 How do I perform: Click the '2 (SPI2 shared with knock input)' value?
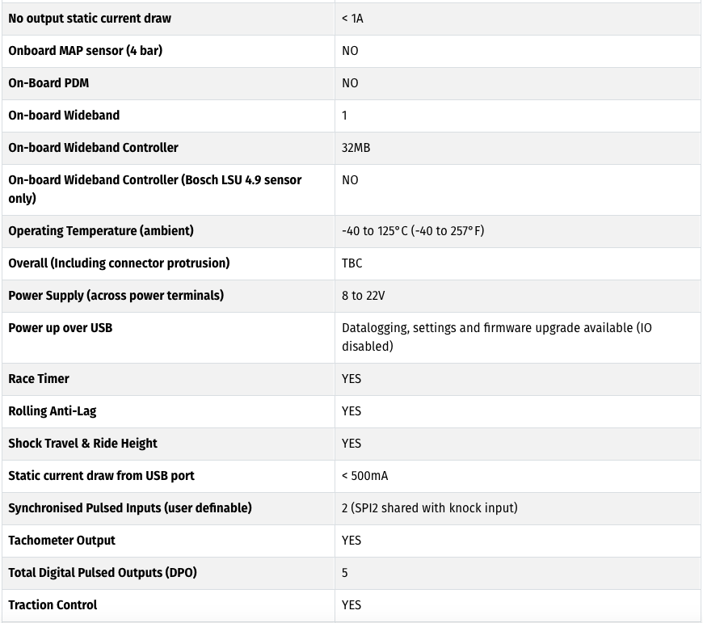click(430, 507)
